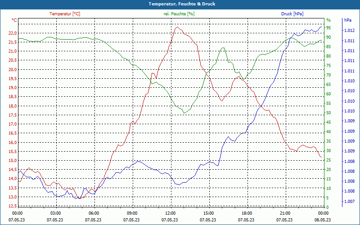
Task: Click the "14,5" temperature axis tick
Action: coord(13,170)
